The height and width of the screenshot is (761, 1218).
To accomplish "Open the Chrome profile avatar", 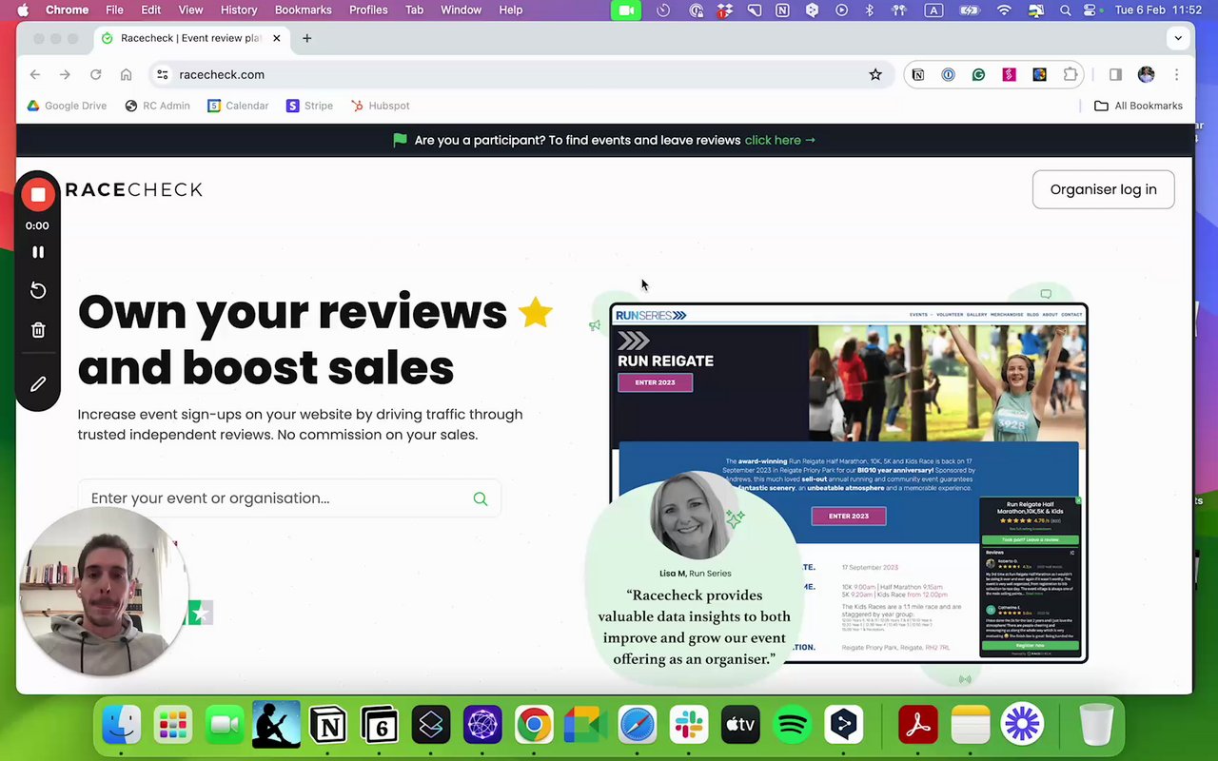I will click(x=1147, y=74).
